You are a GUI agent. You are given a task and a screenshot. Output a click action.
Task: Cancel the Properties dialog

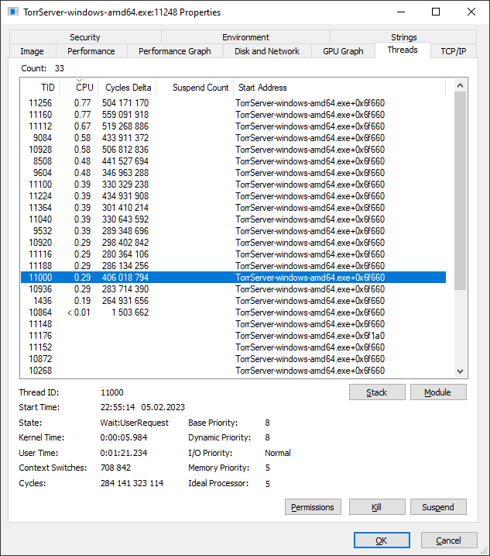tap(449, 540)
